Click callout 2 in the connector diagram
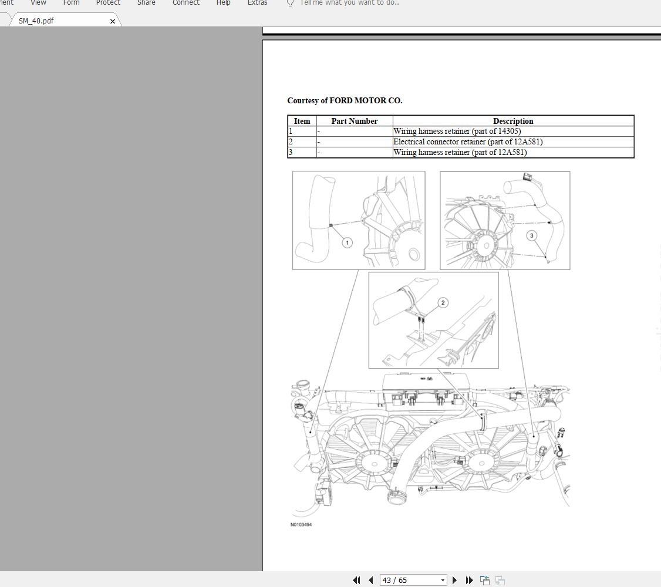Image resolution: width=661 pixels, height=587 pixels. [443, 302]
